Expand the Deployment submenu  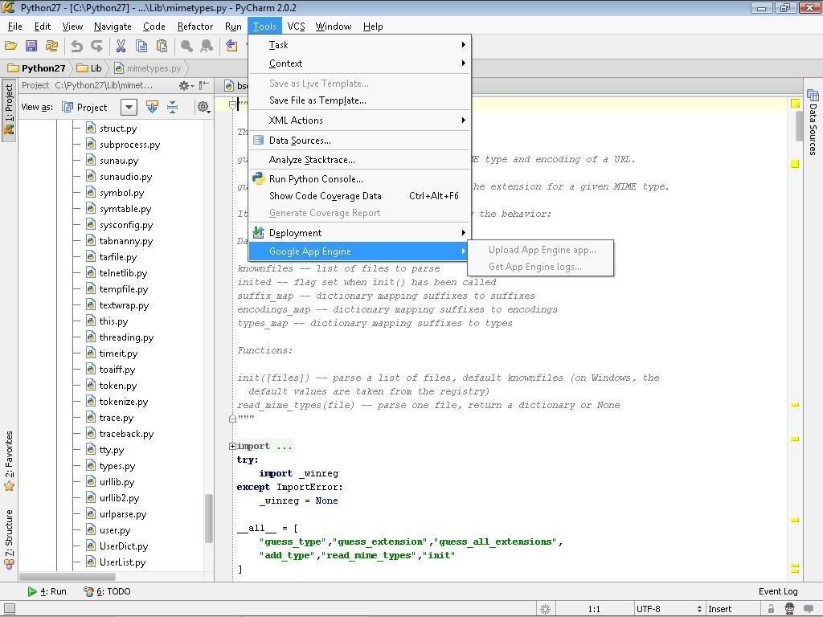click(360, 232)
